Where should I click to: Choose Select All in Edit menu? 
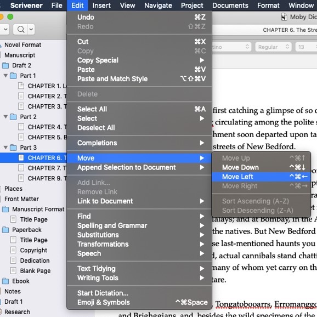pyautogui.click(x=139, y=109)
